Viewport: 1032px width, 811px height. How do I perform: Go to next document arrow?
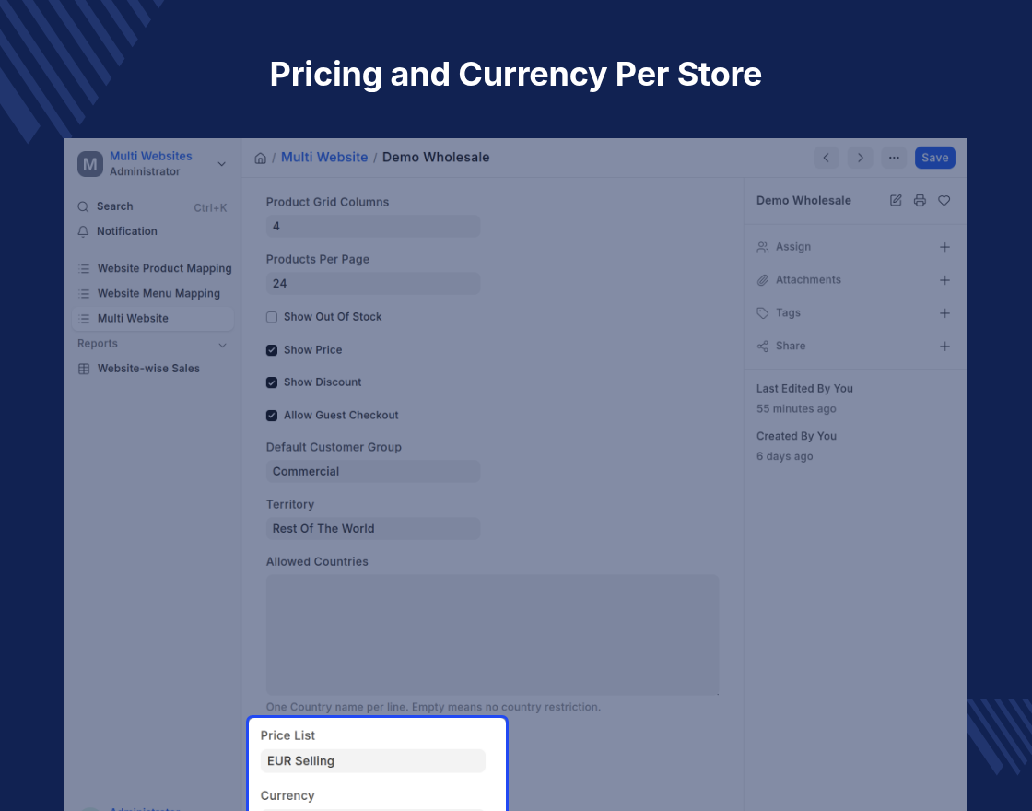pyautogui.click(x=860, y=158)
